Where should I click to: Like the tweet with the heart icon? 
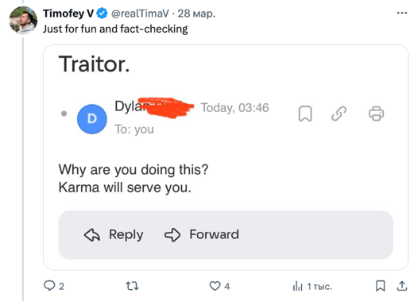tap(215, 286)
